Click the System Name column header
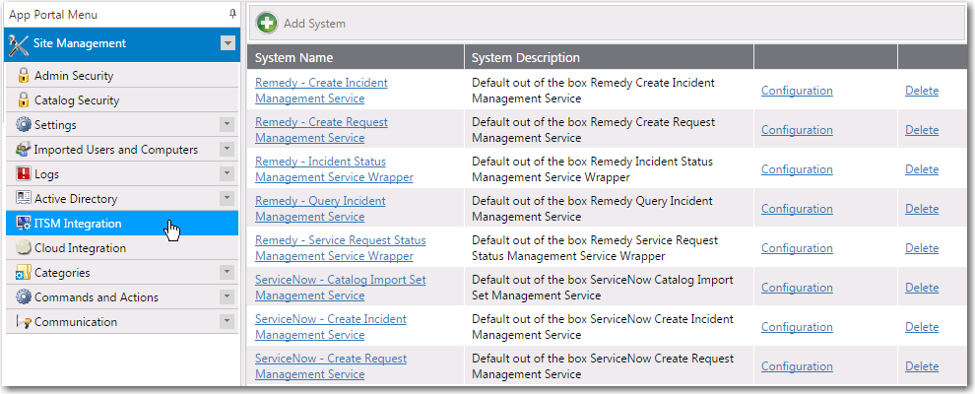This screenshot has height=394, width=975. (293, 58)
